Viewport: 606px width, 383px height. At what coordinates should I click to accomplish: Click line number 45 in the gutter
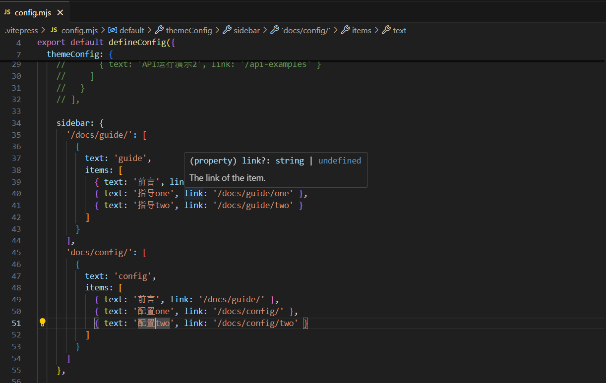click(16, 252)
